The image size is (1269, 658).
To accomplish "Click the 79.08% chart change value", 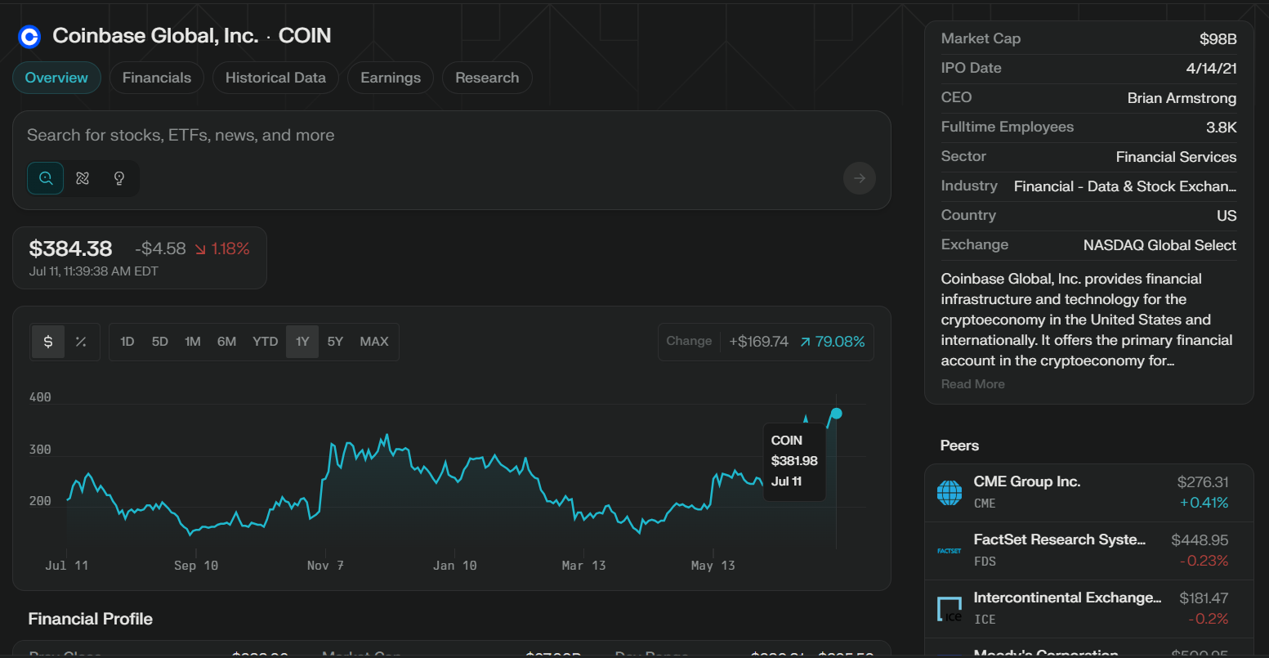I will [832, 342].
